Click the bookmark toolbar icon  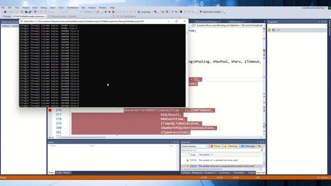tap(181, 12)
